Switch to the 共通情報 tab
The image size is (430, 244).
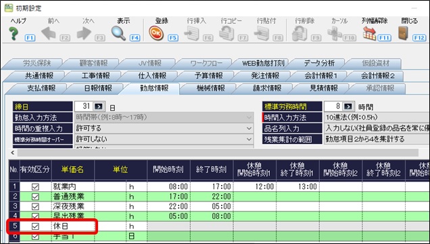click(39, 76)
